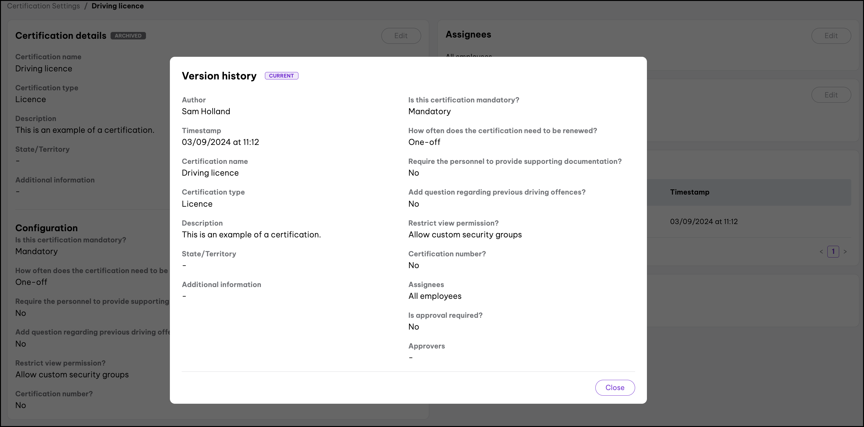Click the CURRENT version badge

tap(281, 76)
